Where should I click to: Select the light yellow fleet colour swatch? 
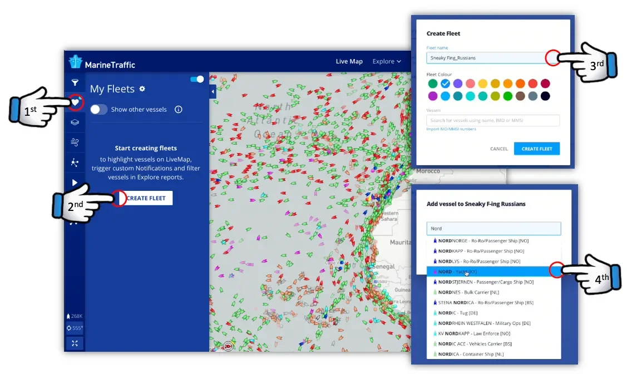483,83
